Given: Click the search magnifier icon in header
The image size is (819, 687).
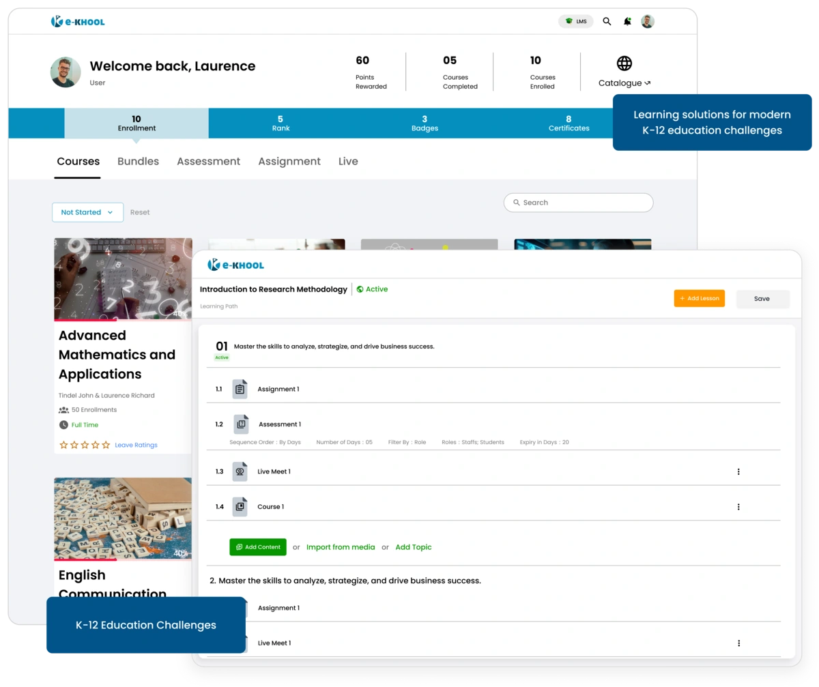Looking at the screenshot, I should pos(607,22).
